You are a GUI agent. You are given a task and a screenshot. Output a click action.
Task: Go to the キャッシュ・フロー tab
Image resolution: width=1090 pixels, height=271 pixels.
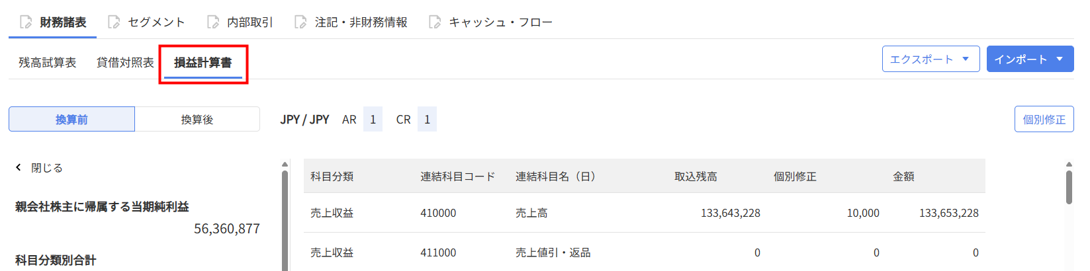pyautogui.click(x=500, y=22)
